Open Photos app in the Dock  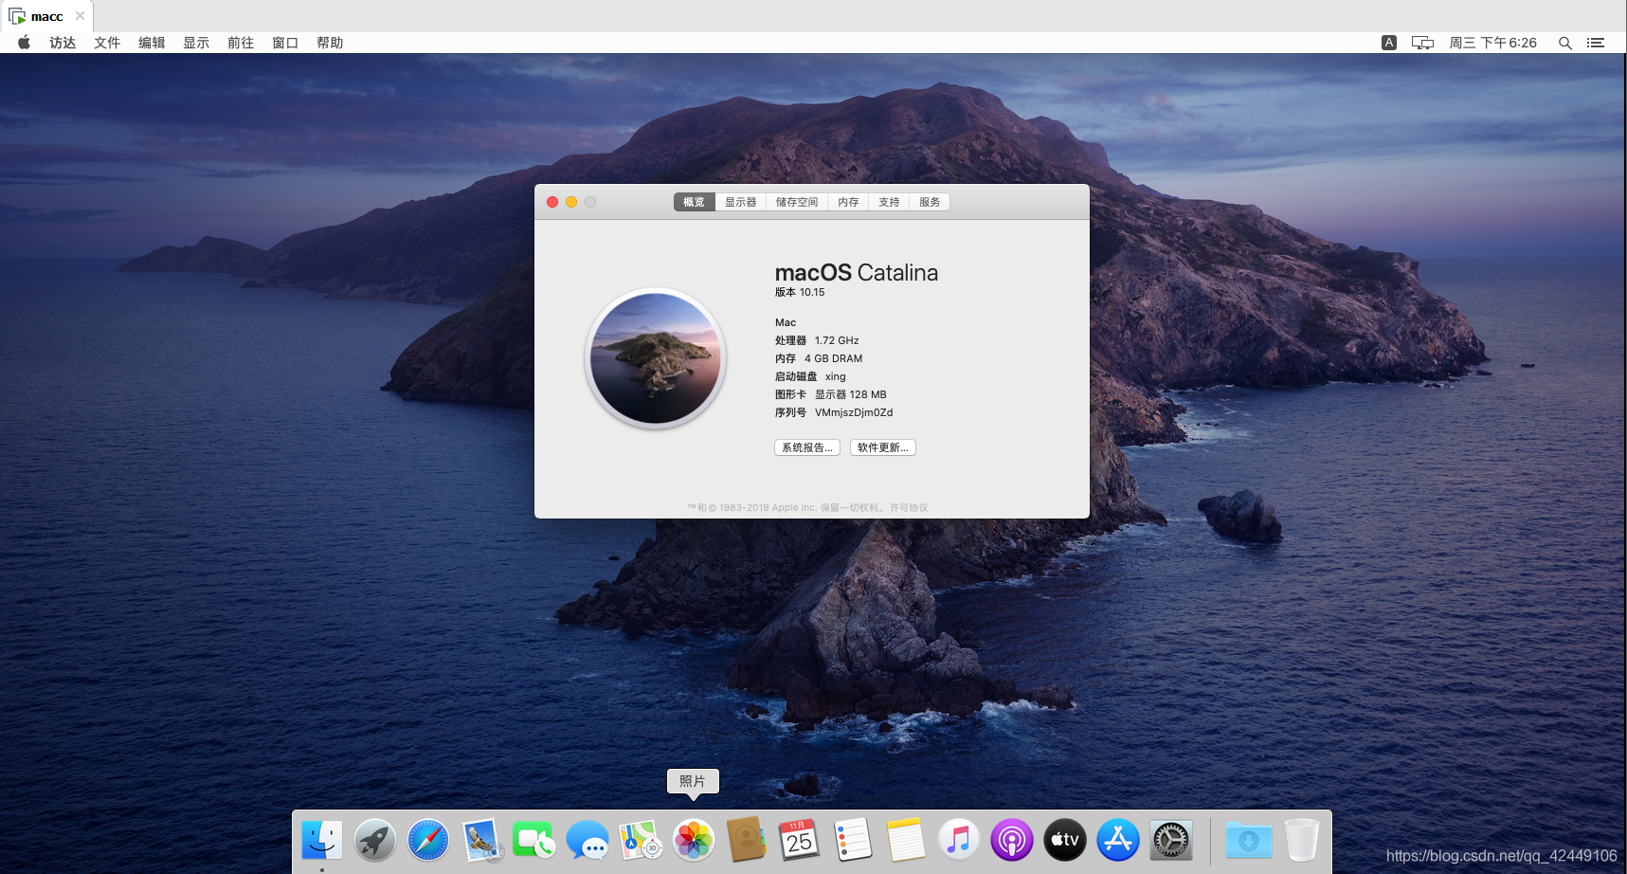[694, 840]
